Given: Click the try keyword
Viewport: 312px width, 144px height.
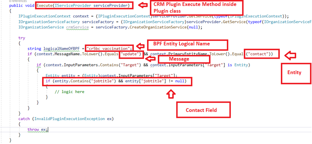Looking at the screenshot, I should [x=22, y=38].
